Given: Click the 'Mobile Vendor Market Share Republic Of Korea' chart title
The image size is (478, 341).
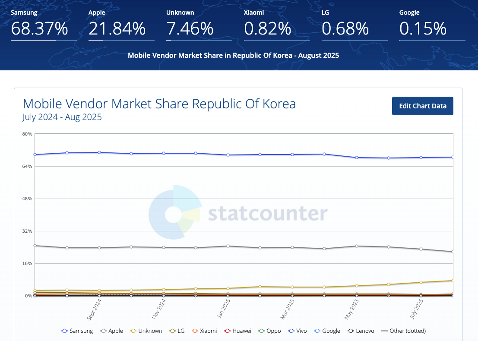Looking at the screenshot, I should pos(159,104).
